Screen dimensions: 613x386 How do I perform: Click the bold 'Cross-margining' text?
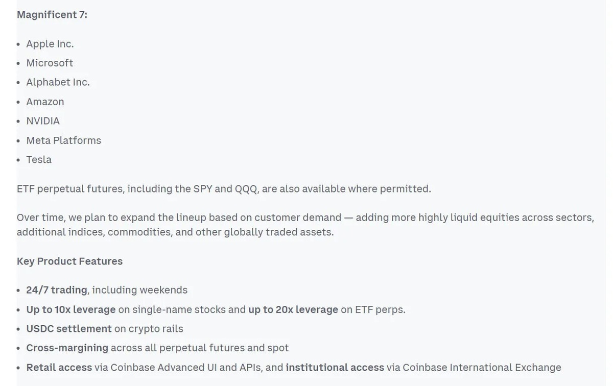67,348
